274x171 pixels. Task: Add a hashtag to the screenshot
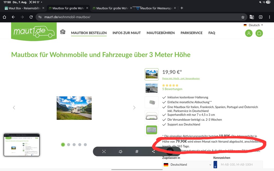[x=137, y=151]
